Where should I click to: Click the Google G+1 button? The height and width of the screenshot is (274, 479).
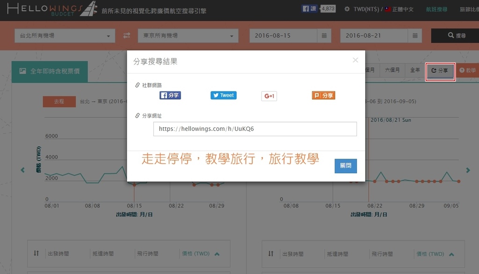coord(269,96)
